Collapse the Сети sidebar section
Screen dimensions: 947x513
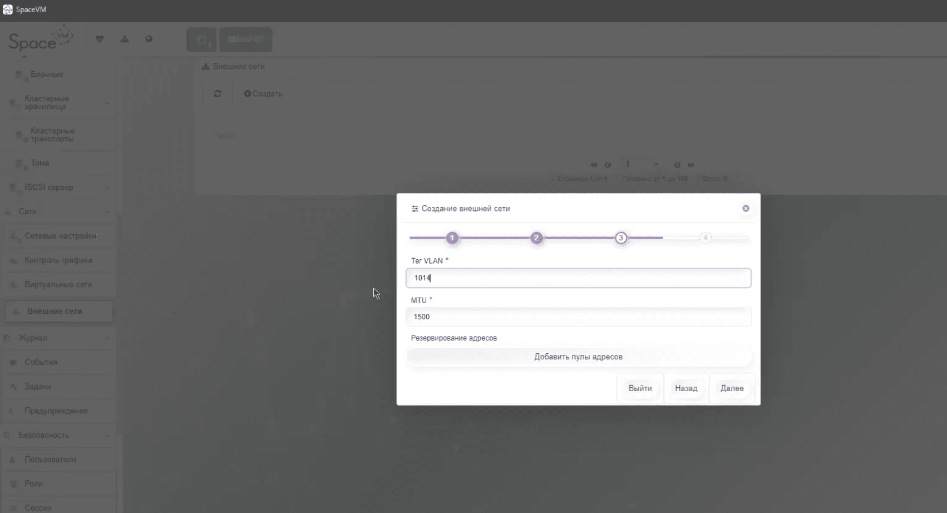coord(107,212)
